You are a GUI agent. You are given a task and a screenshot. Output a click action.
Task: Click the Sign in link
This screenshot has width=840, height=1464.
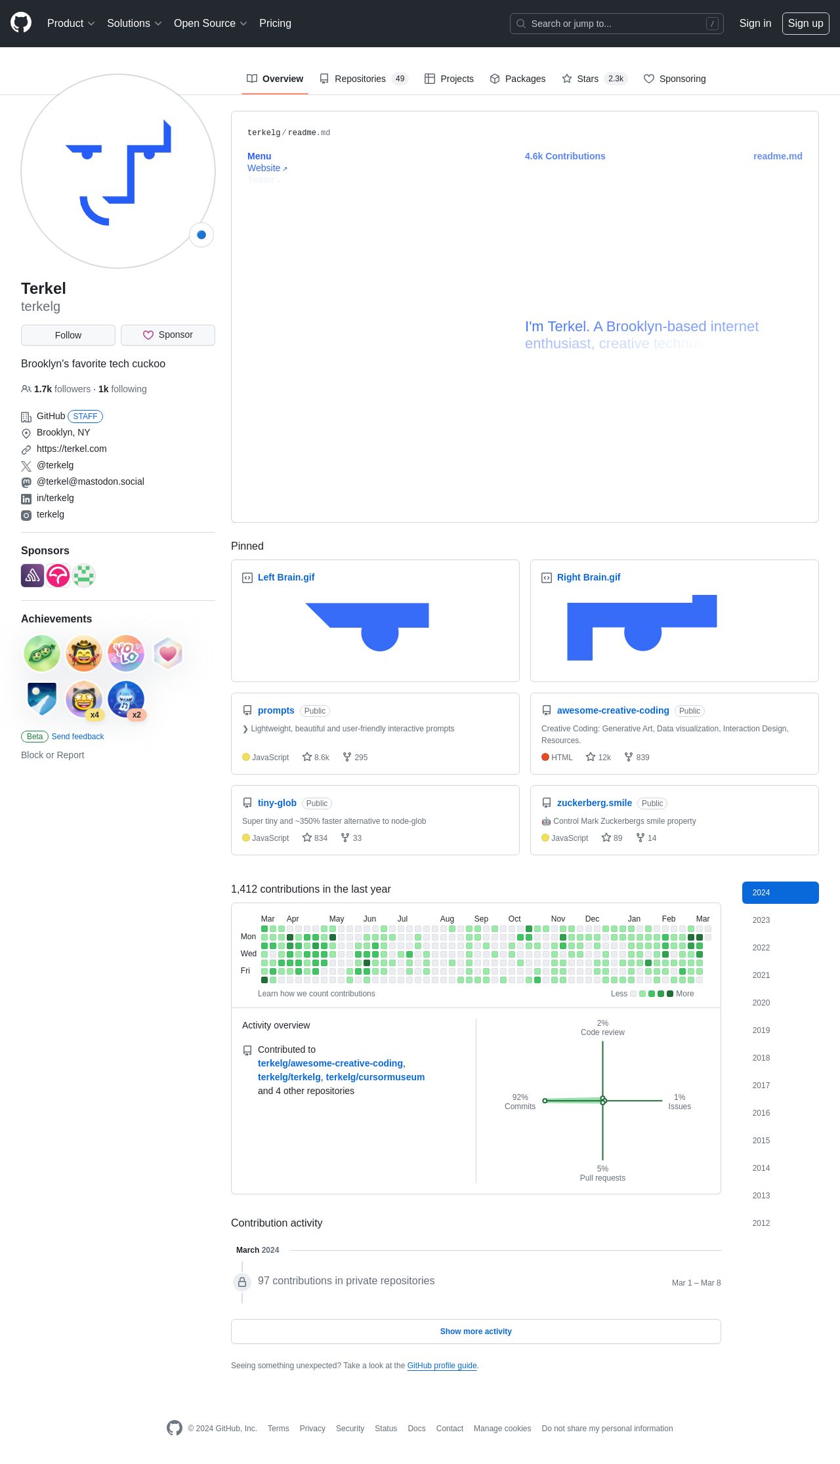click(755, 24)
